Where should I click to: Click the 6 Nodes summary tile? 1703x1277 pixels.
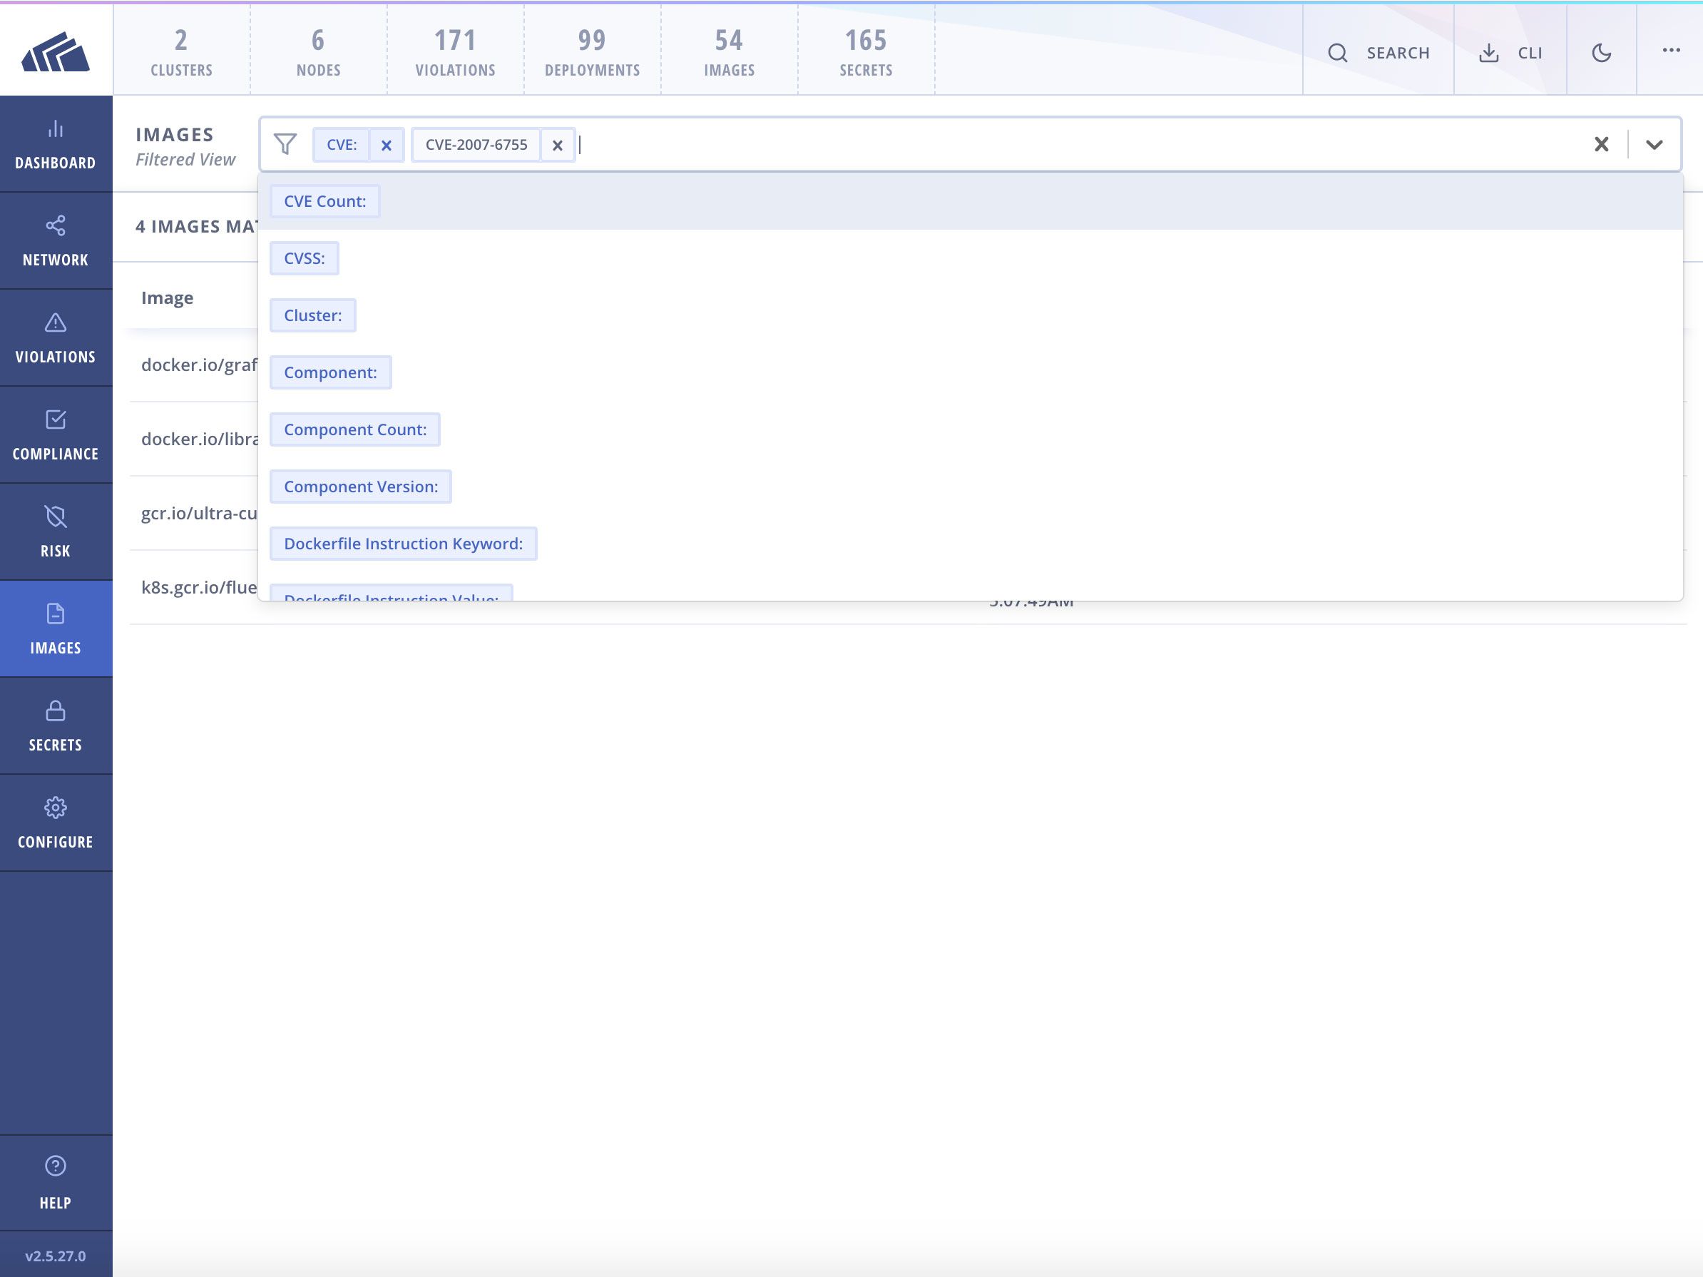point(319,51)
